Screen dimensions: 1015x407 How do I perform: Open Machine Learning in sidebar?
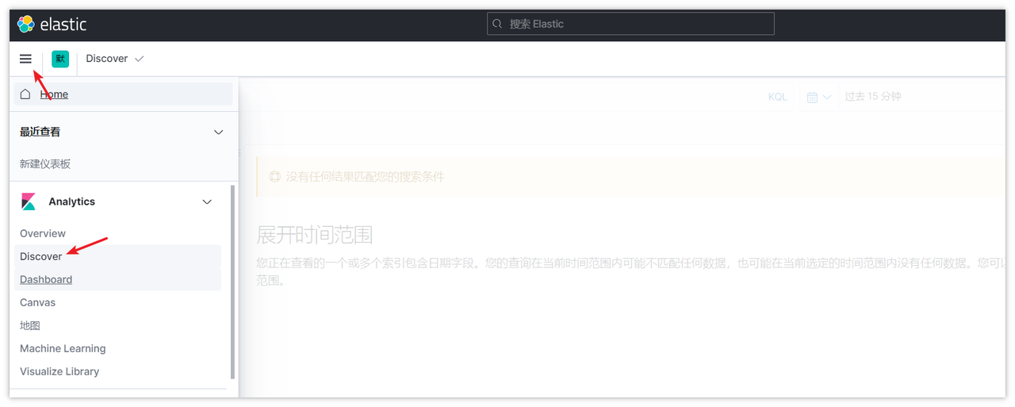click(x=63, y=348)
